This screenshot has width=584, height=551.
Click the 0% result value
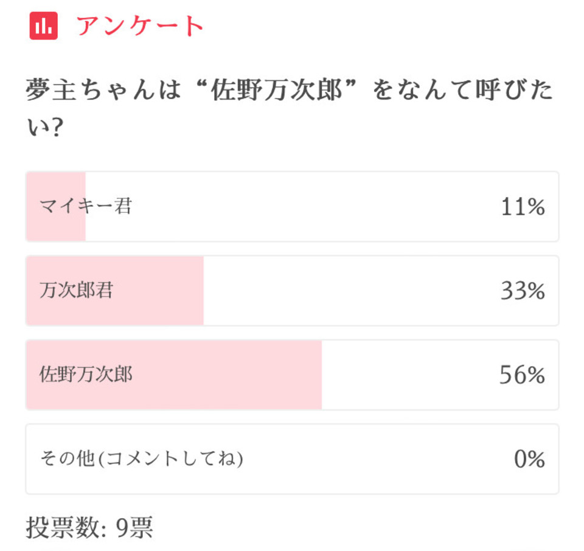(x=529, y=459)
